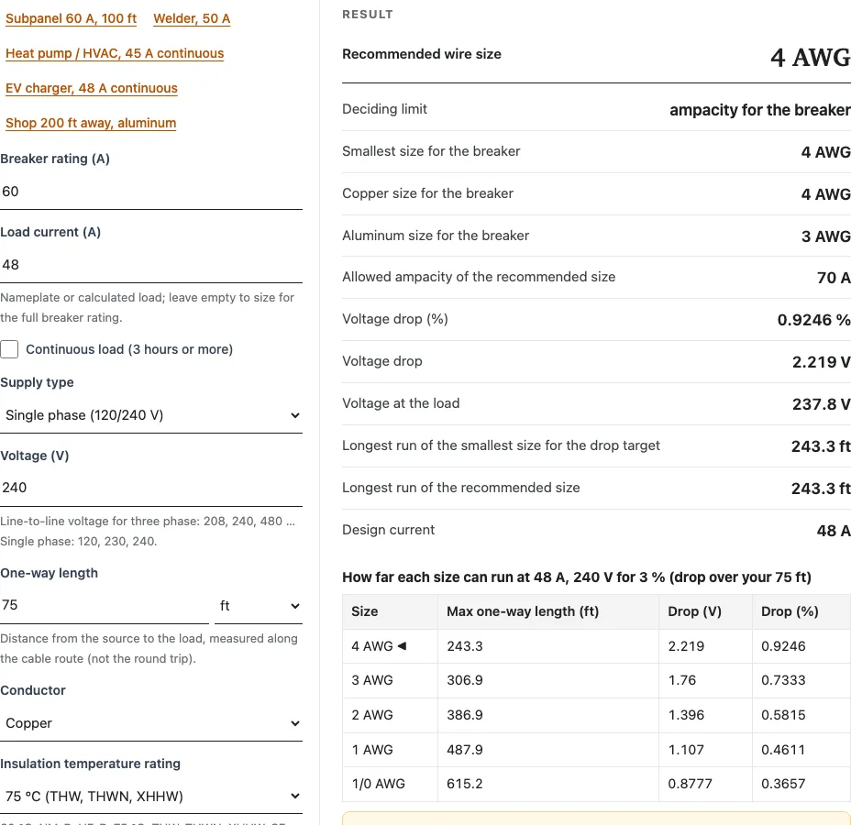Edit the One-way length value of 75

[x=105, y=605]
